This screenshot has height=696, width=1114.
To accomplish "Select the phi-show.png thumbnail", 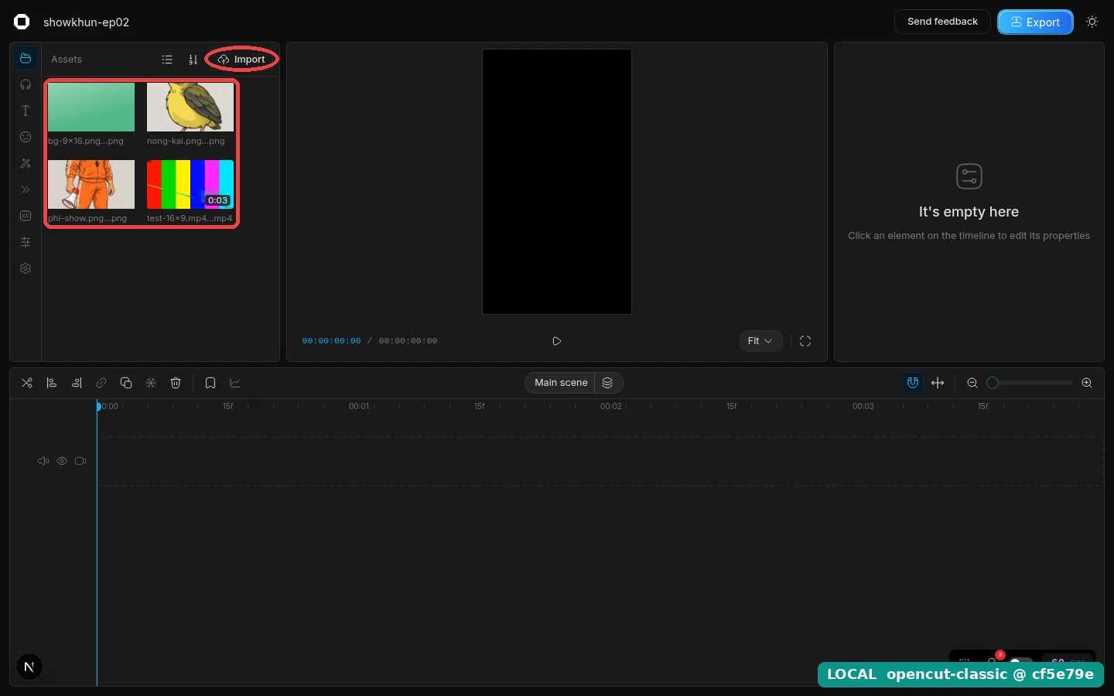I will pyautogui.click(x=91, y=185).
